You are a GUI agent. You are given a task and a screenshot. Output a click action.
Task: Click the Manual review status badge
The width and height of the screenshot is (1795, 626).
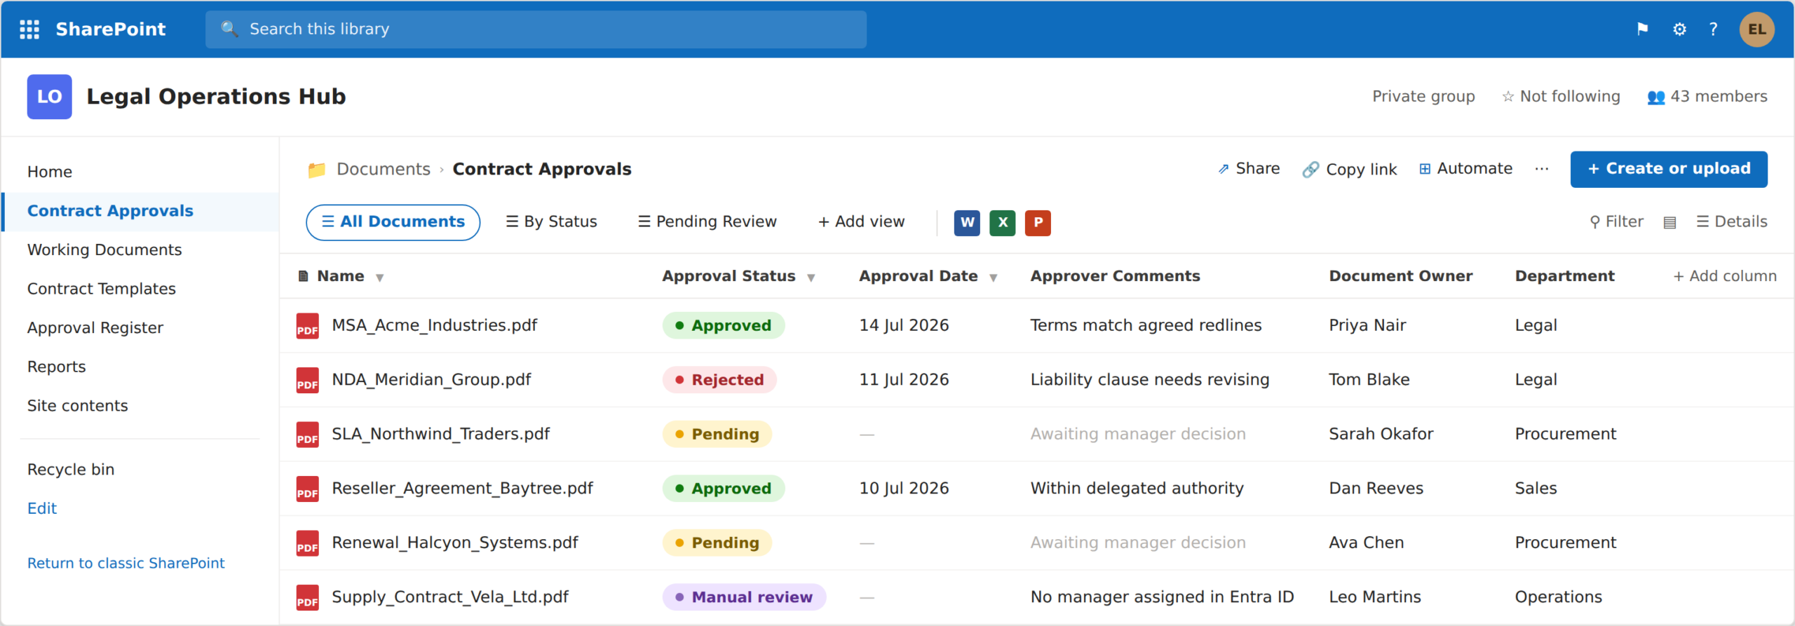744,597
